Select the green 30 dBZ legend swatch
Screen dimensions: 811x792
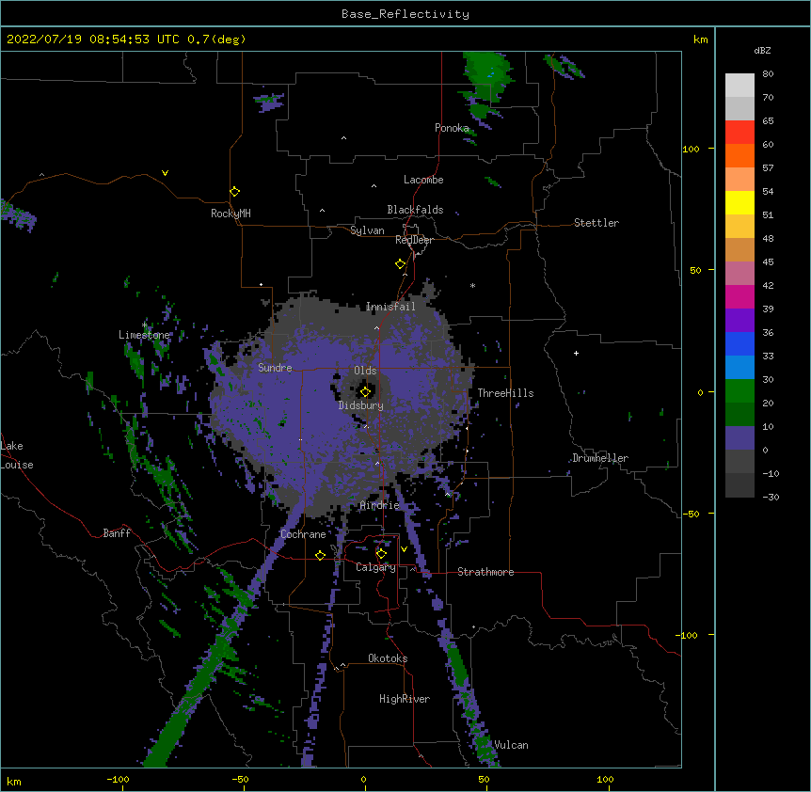[x=739, y=391]
